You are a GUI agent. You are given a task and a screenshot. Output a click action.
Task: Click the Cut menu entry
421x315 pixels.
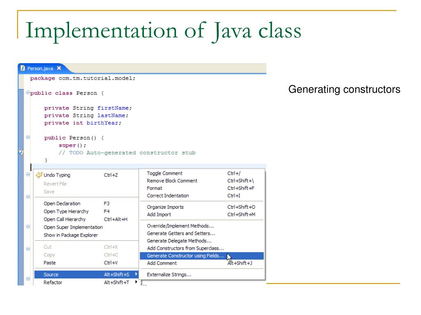pyautogui.click(x=86, y=247)
